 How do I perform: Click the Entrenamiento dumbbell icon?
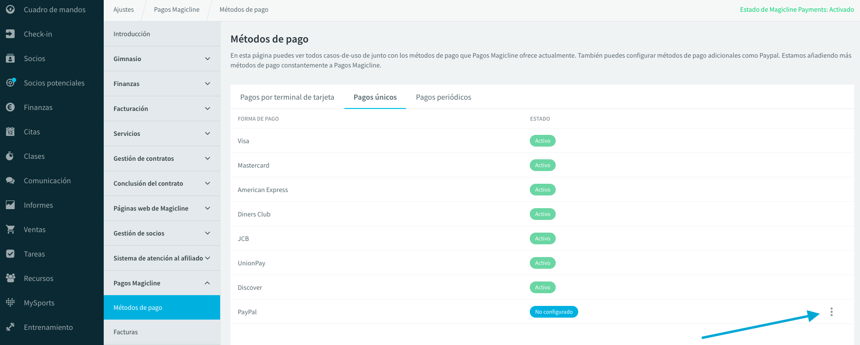[x=10, y=327]
